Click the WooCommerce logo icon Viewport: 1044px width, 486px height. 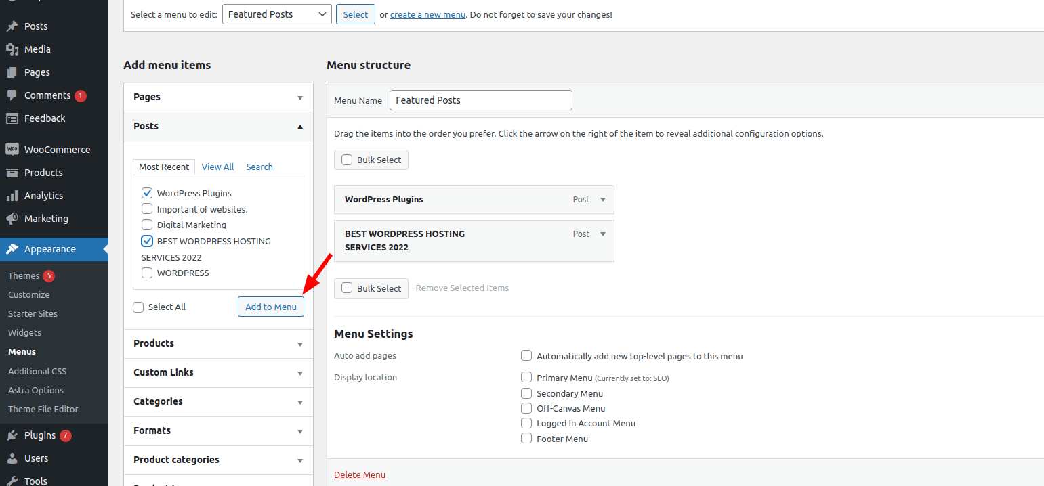click(12, 150)
